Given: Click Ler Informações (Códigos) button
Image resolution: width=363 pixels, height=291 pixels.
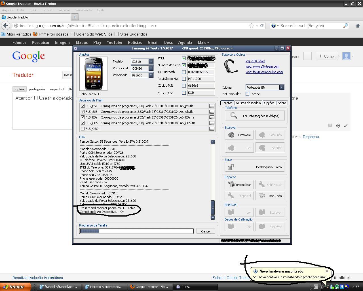Looking at the screenshot, I should tap(255, 116).
